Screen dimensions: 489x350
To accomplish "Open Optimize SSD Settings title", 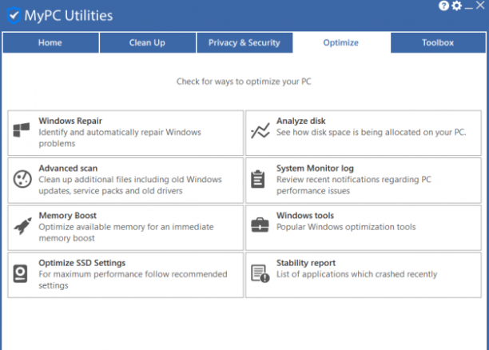I will [82, 263].
